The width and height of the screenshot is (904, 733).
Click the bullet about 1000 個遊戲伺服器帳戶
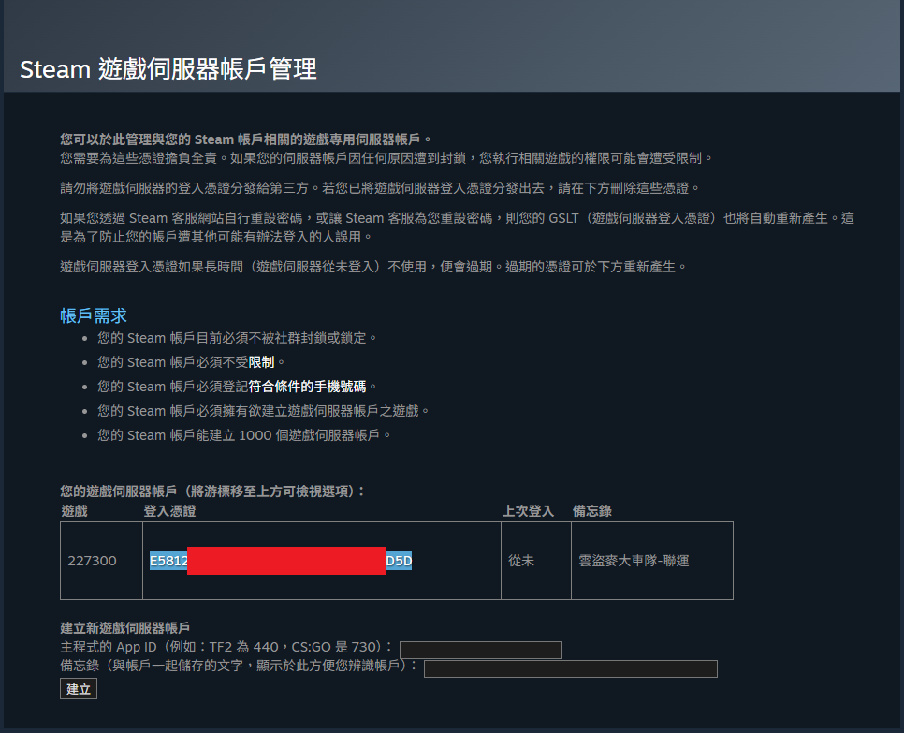244,435
